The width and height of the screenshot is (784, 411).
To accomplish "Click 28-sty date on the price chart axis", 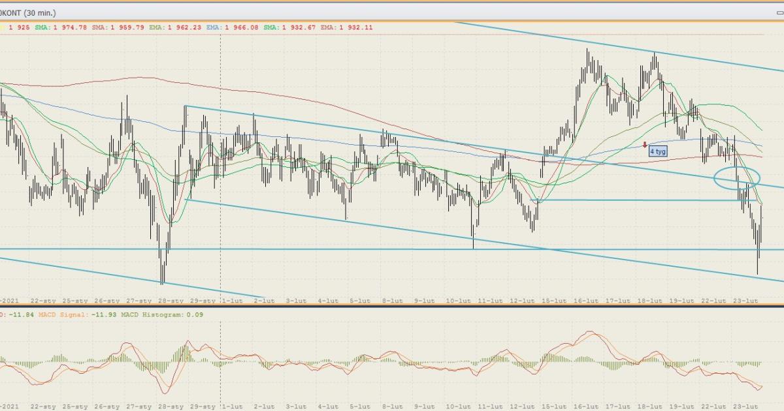I will point(171,301).
